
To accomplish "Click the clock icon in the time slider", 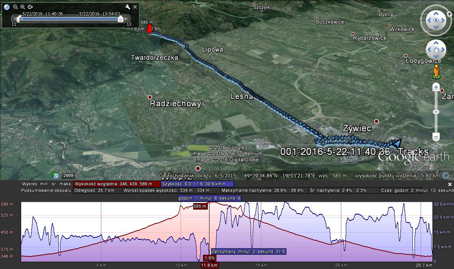I will tap(7, 7).
